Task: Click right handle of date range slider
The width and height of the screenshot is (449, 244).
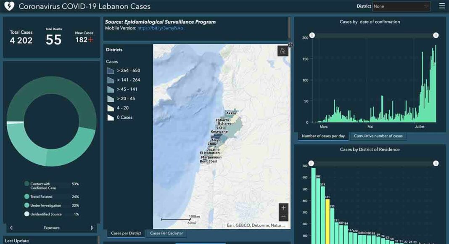Action: coord(436,35)
